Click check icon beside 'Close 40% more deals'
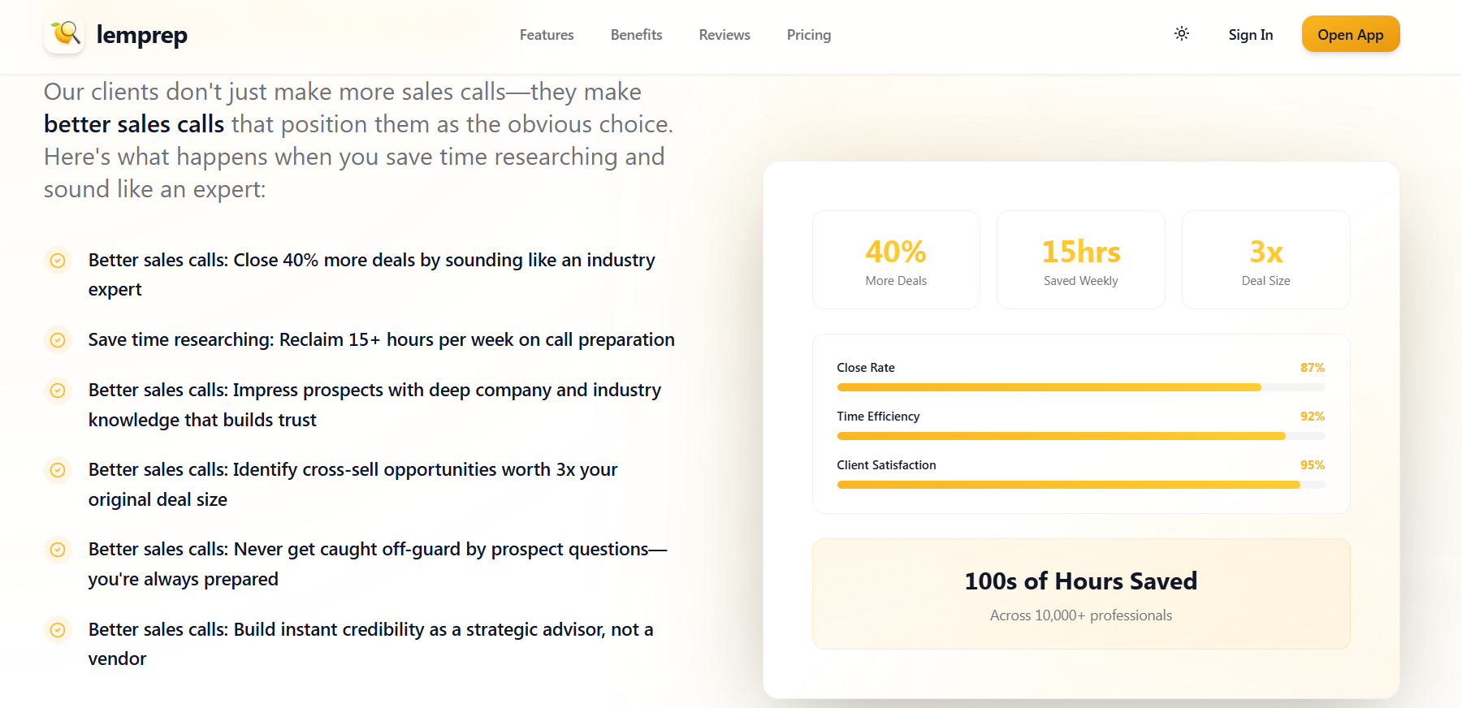1462x708 pixels. [58, 261]
